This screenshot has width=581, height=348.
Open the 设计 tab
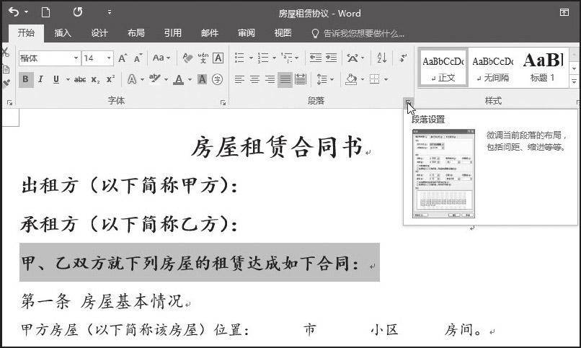click(x=99, y=33)
